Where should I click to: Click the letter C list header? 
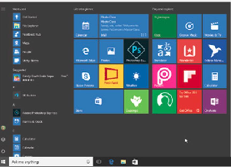coord(14,131)
